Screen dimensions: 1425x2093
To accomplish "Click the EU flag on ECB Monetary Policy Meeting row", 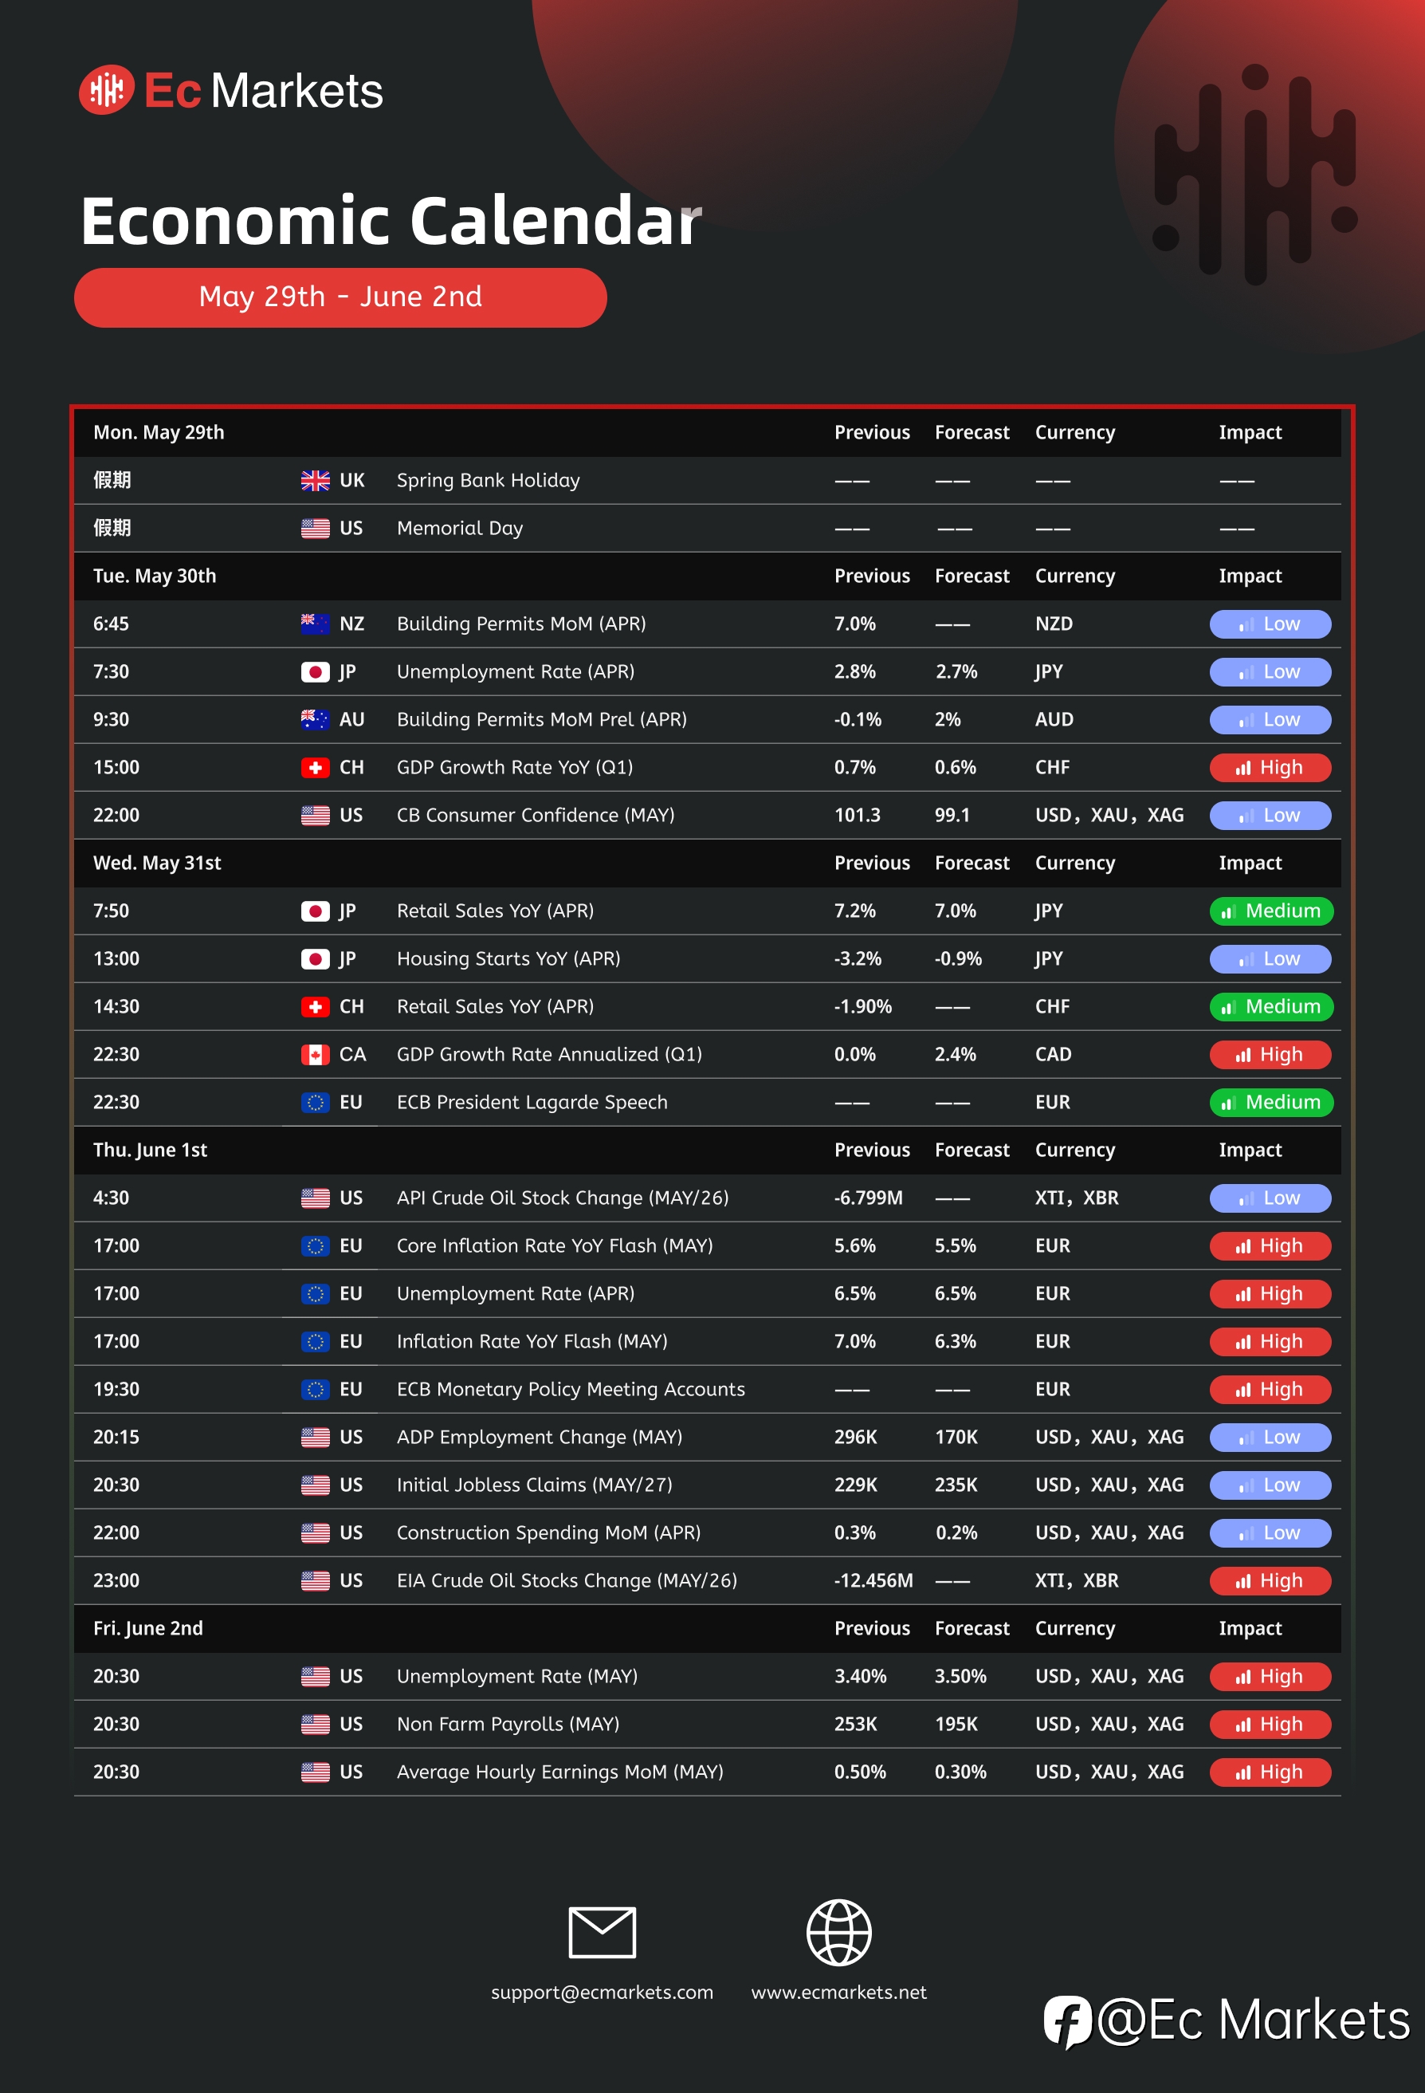I will (315, 1390).
